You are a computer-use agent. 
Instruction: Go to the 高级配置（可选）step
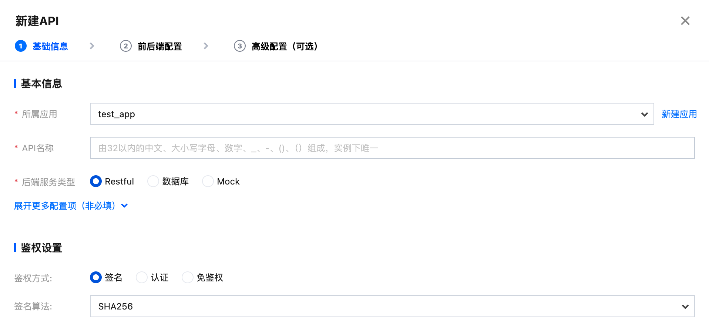[x=284, y=47]
